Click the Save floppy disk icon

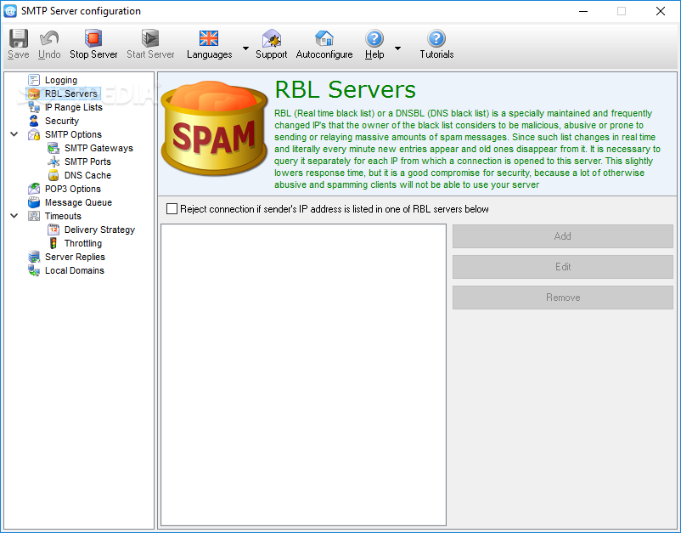click(x=19, y=38)
